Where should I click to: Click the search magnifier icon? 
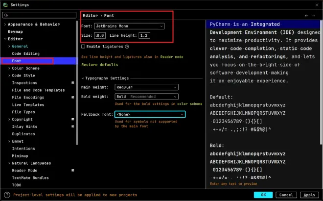click(x=6, y=15)
